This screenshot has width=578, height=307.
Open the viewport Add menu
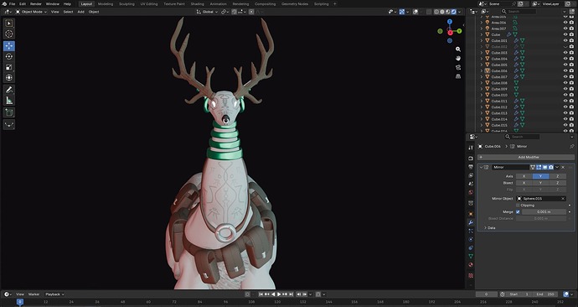point(80,12)
